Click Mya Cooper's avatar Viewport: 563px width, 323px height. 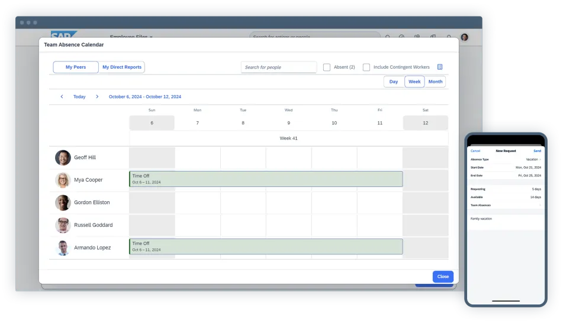pyautogui.click(x=63, y=180)
